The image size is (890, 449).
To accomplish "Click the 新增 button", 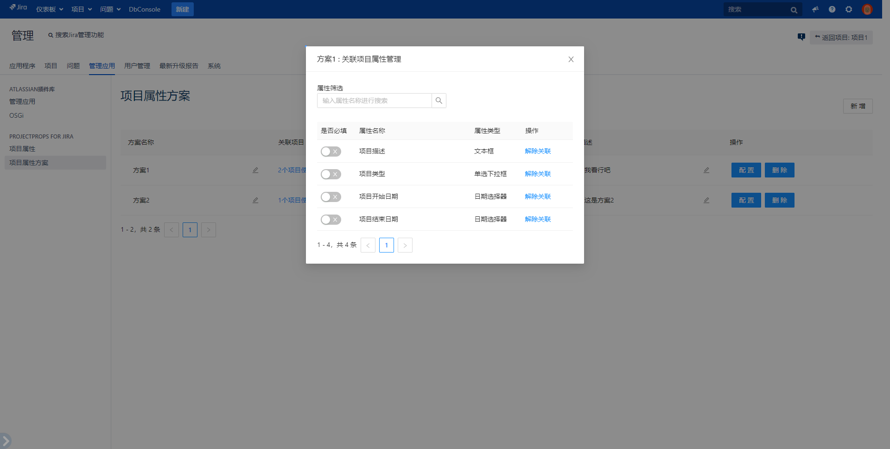I will pyautogui.click(x=858, y=106).
